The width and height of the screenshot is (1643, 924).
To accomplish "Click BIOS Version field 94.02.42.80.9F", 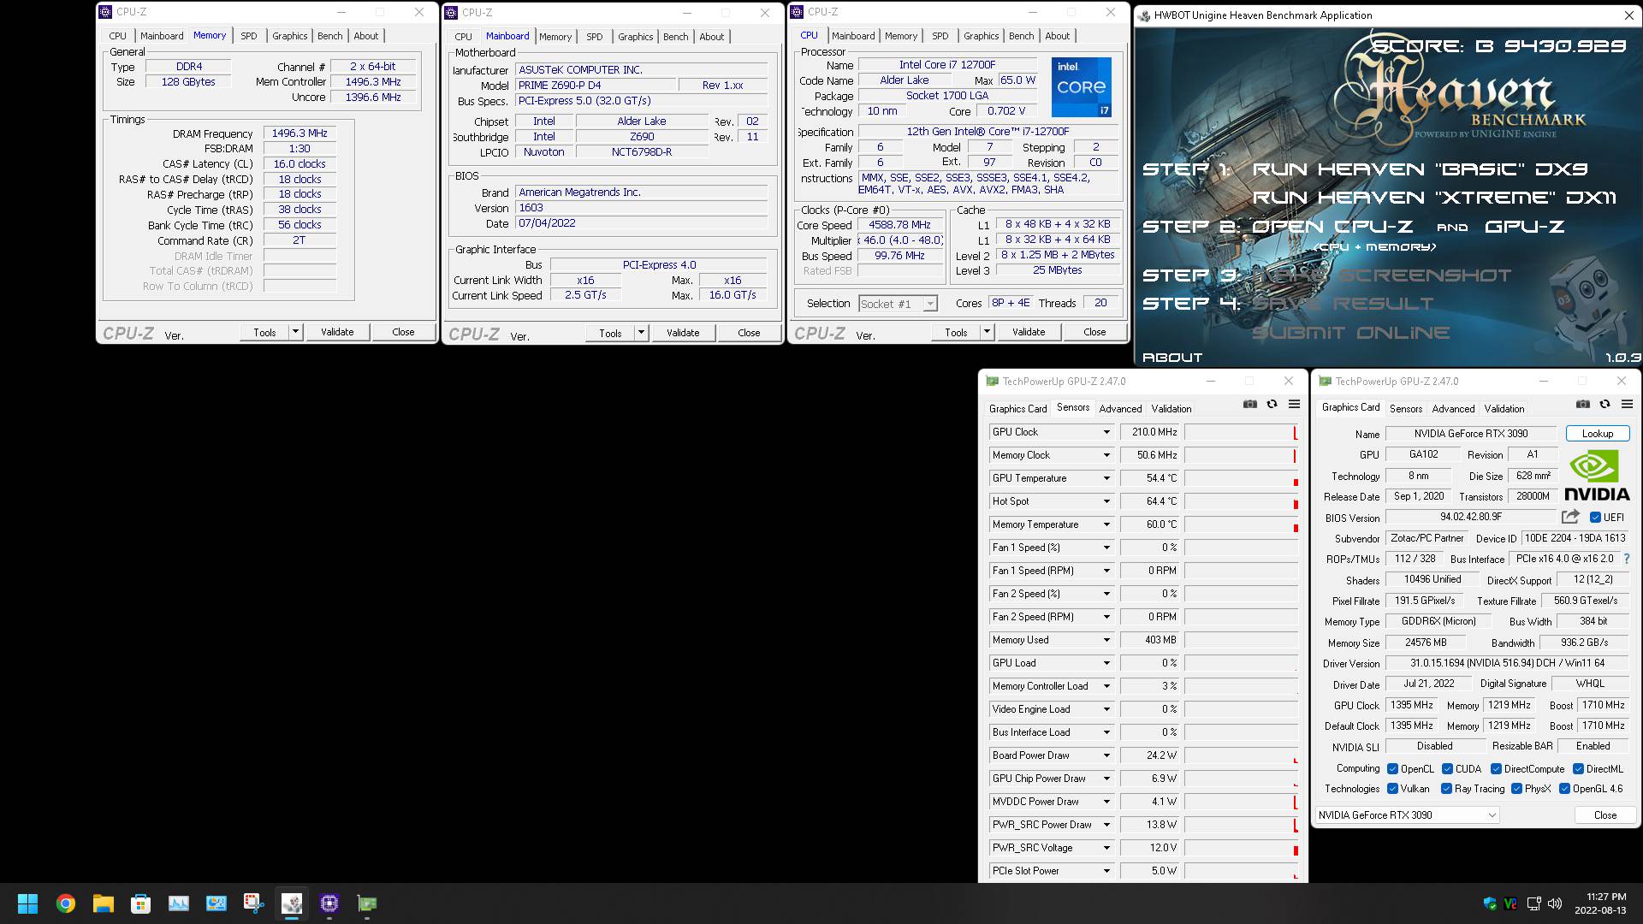I will [1471, 517].
